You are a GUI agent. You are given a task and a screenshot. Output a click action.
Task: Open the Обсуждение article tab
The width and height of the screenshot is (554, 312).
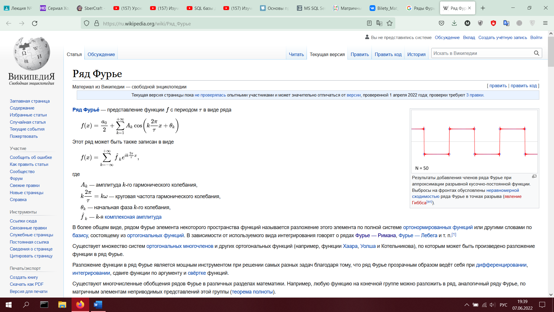click(x=101, y=54)
